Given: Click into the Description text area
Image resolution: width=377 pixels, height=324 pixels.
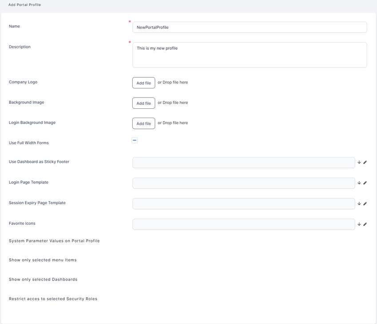Looking at the screenshot, I should [250, 55].
